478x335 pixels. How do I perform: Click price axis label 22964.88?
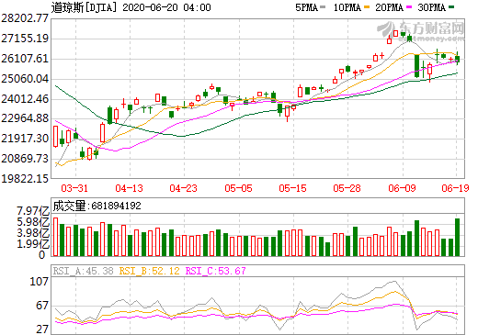[25, 118]
